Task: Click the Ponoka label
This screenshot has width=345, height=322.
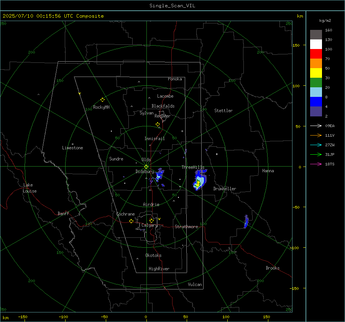Action: coord(175,79)
